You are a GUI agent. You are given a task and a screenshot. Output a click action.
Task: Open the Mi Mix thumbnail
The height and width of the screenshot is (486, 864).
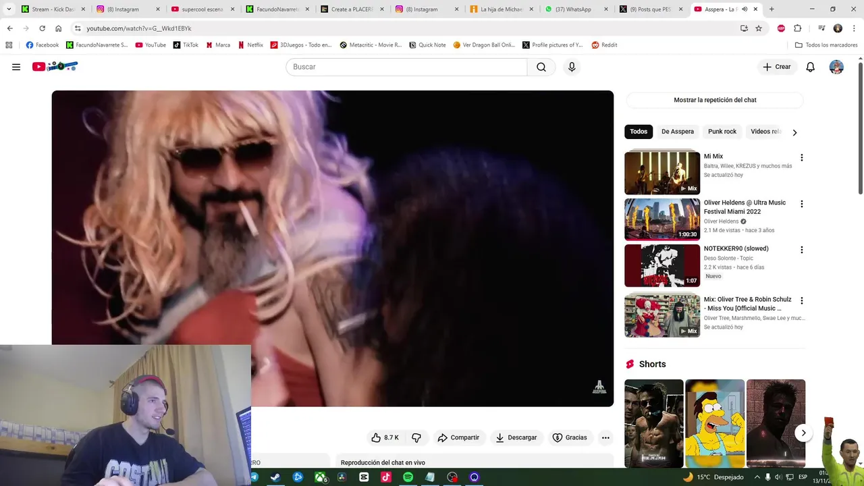tap(662, 173)
